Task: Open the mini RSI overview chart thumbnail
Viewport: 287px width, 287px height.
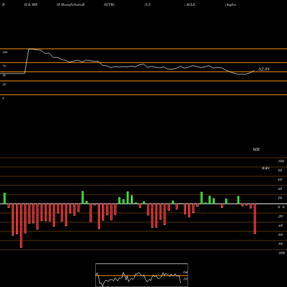Action: [142, 275]
